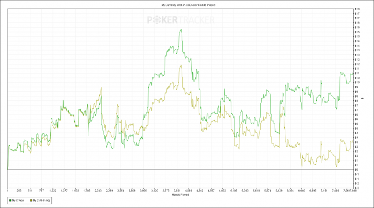
Task: Click the highest peak of the yellow line
Action: (x=181, y=65)
